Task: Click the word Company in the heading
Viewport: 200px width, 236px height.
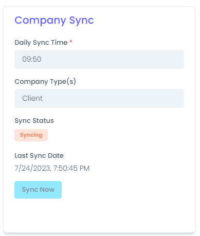Action: click(x=40, y=21)
